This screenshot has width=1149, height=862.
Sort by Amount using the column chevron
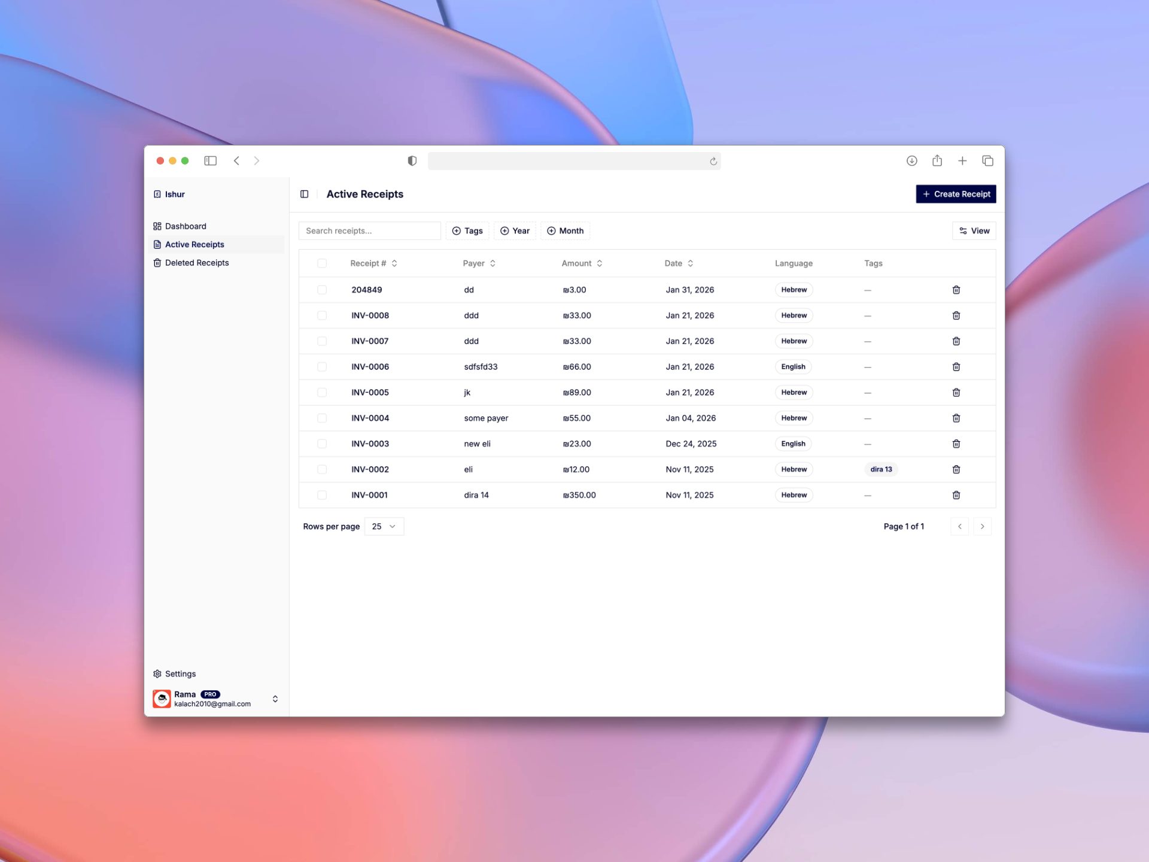[599, 263]
